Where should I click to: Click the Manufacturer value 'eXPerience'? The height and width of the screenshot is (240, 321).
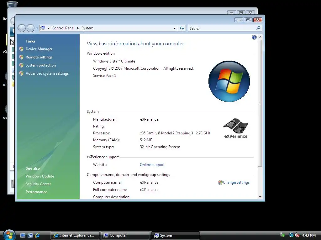[x=149, y=119]
